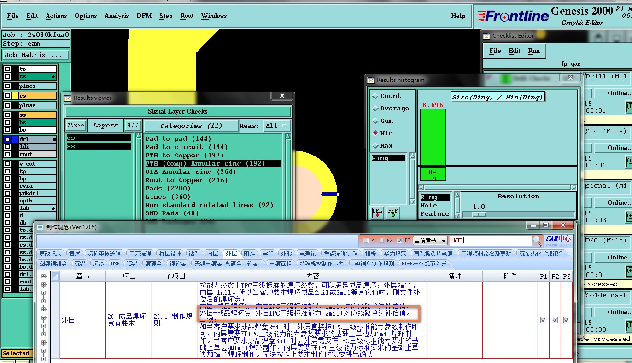Switch to the 沉金或化学镍钯金 tab

pyautogui.click(x=541, y=254)
